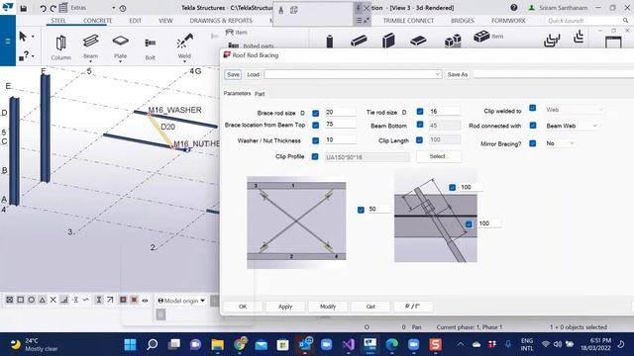Click the selection arrow tool
Viewport: 634px width, 356px height.
[23, 37]
